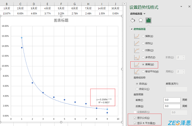
Task: Click the cell containing 14天后
Action: pyautogui.click(x=102, y=8)
